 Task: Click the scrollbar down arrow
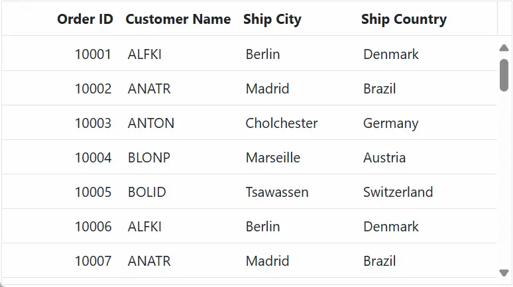(x=504, y=272)
